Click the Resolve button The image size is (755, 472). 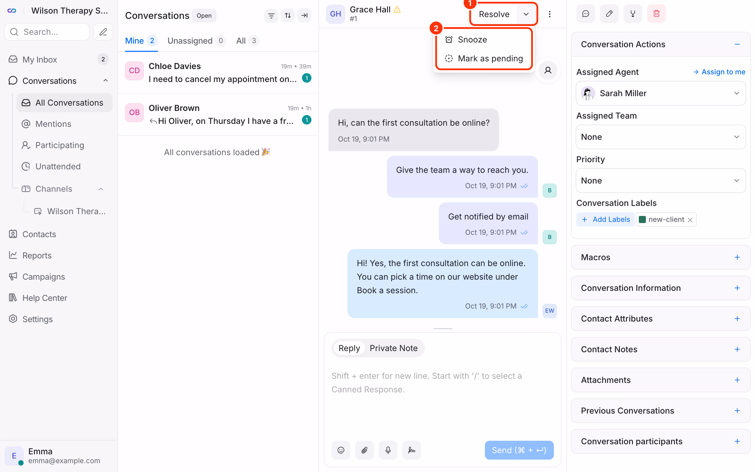point(494,14)
